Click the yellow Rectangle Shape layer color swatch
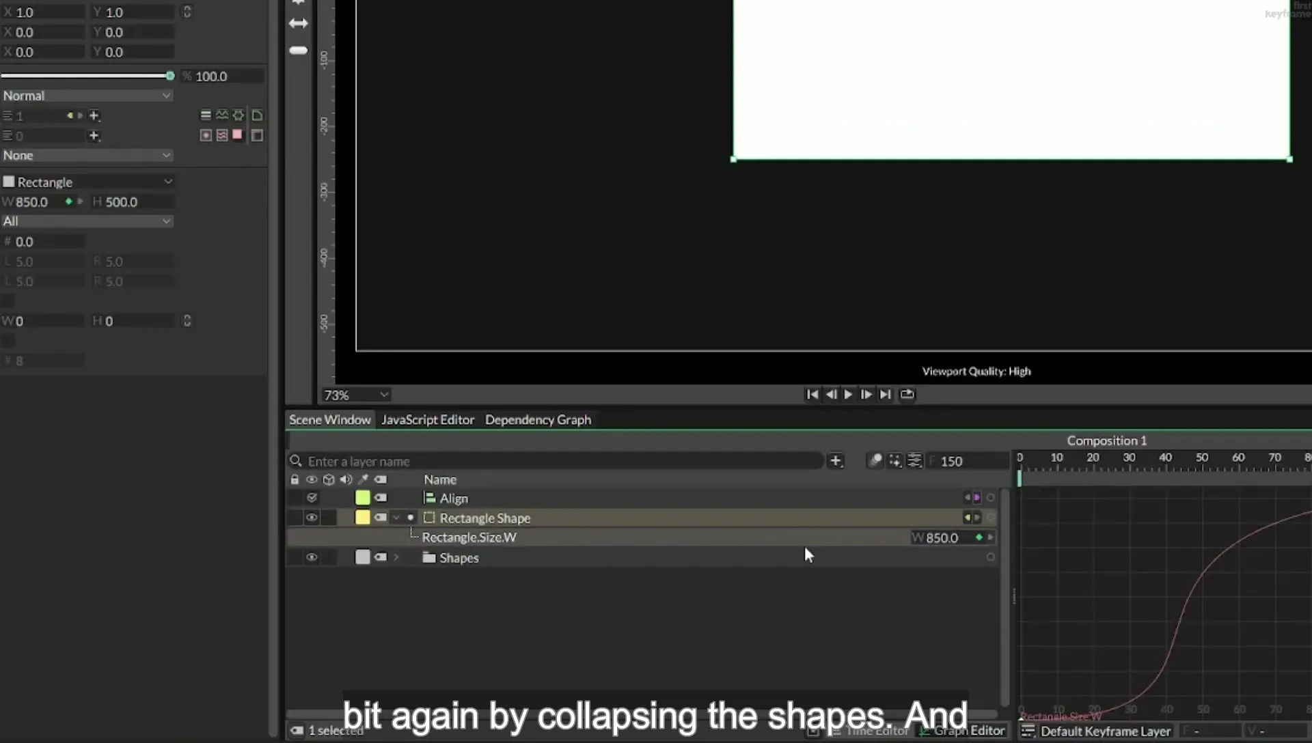Image resolution: width=1312 pixels, height=743 pixels. click(x=363, y=518)
